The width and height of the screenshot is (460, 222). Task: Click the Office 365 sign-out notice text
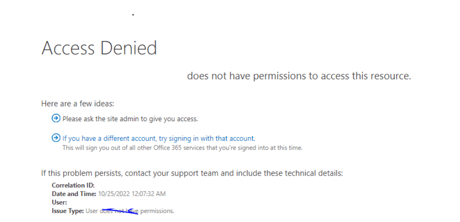pyautogui.click(x=182, y=148)
